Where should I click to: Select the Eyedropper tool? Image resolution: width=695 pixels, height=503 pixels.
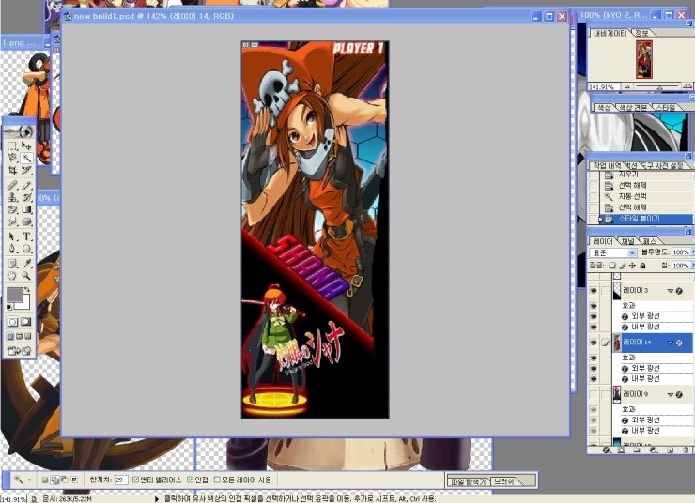pyautogui.click(x=26, y=264)
